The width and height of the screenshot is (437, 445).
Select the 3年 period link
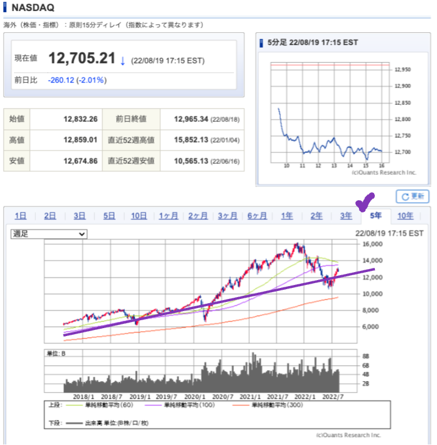[x=346, y=216]
